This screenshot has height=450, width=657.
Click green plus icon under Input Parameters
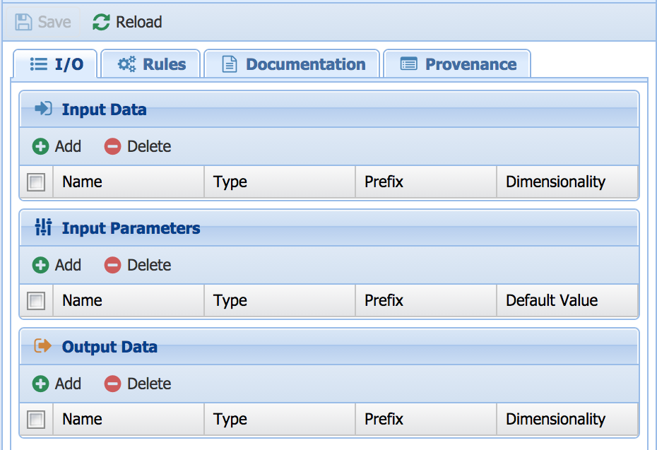[41, 266]
